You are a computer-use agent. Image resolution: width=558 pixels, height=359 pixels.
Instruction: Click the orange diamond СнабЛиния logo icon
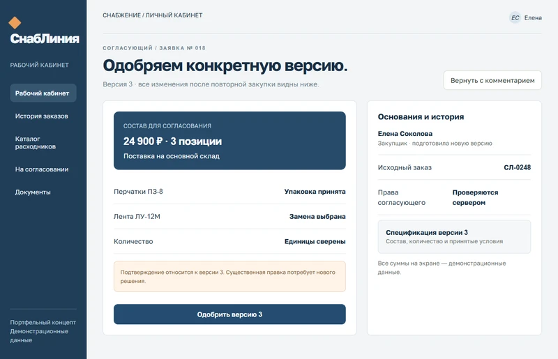click(15, 23)
